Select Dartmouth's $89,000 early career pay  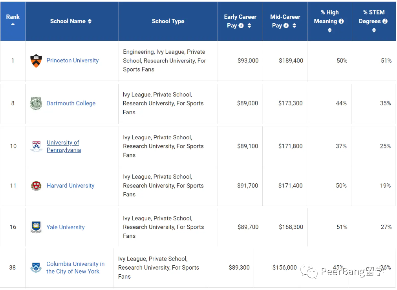(247, 103)
